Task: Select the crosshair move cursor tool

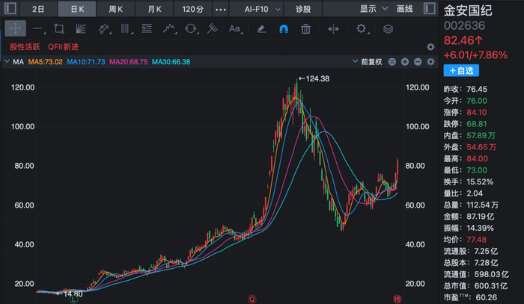Action: 16,29
